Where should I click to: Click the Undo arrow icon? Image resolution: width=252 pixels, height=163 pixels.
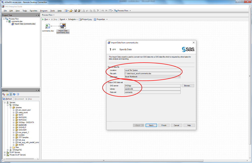[x=103, y=11]
